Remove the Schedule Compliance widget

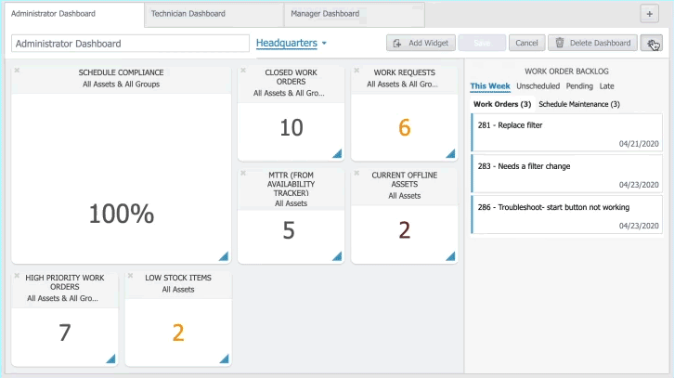(17, 70)
